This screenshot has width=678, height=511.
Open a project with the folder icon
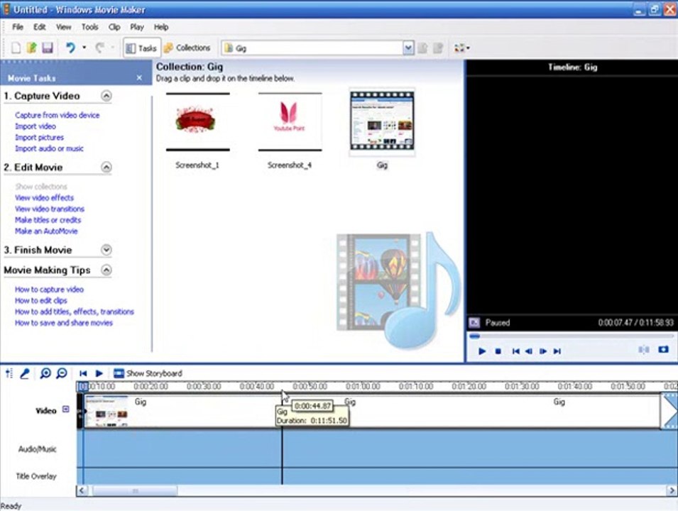[x=31, y=48]
